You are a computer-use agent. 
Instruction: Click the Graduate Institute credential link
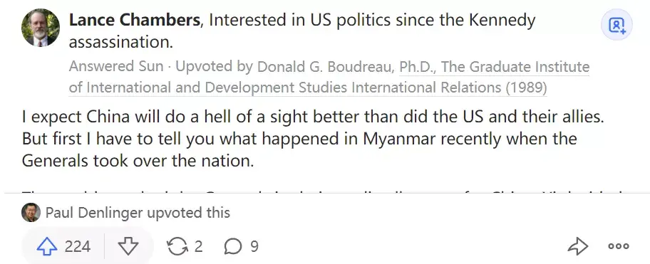point(329,78)
